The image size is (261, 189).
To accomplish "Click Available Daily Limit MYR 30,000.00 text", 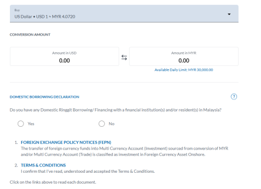I will pos(184,70).
